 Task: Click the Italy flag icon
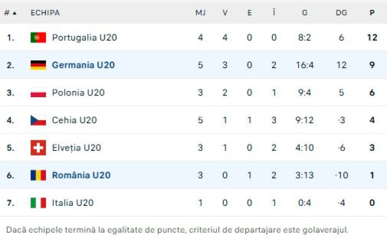(38, 203)
